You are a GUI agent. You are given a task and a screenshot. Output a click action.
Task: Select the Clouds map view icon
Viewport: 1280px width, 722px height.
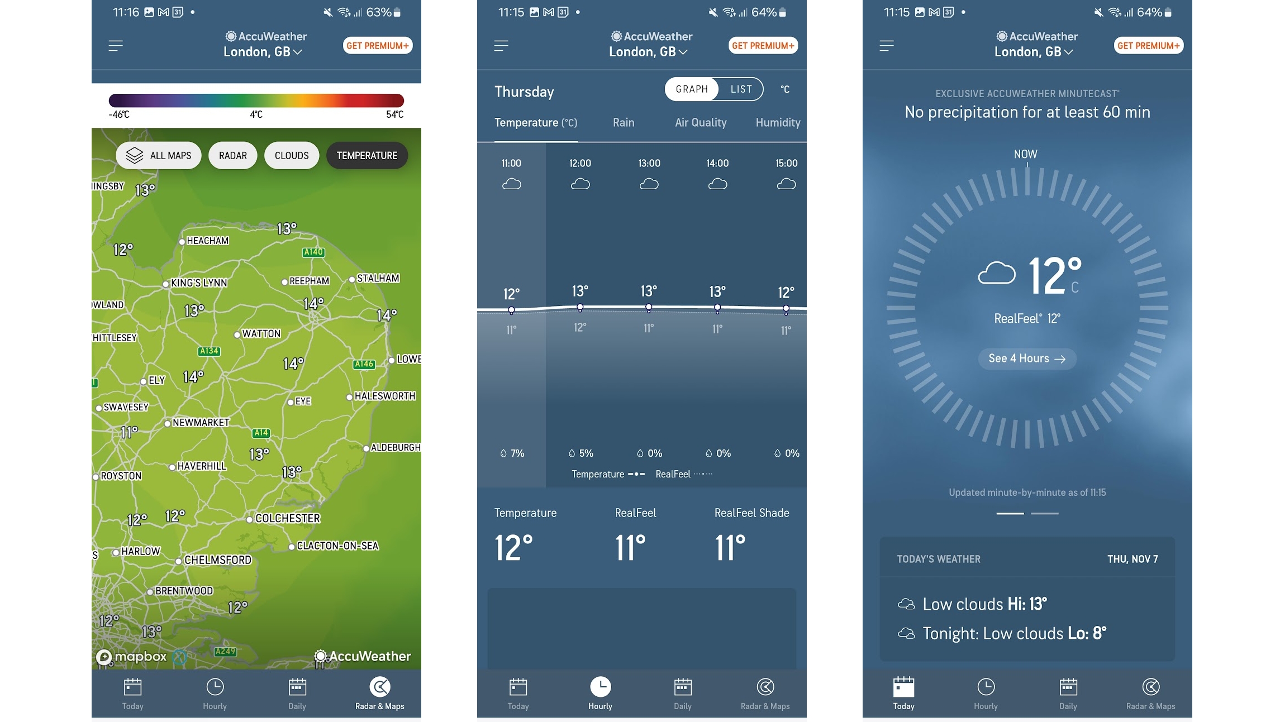pyautogui.click(x=291, y=155)
